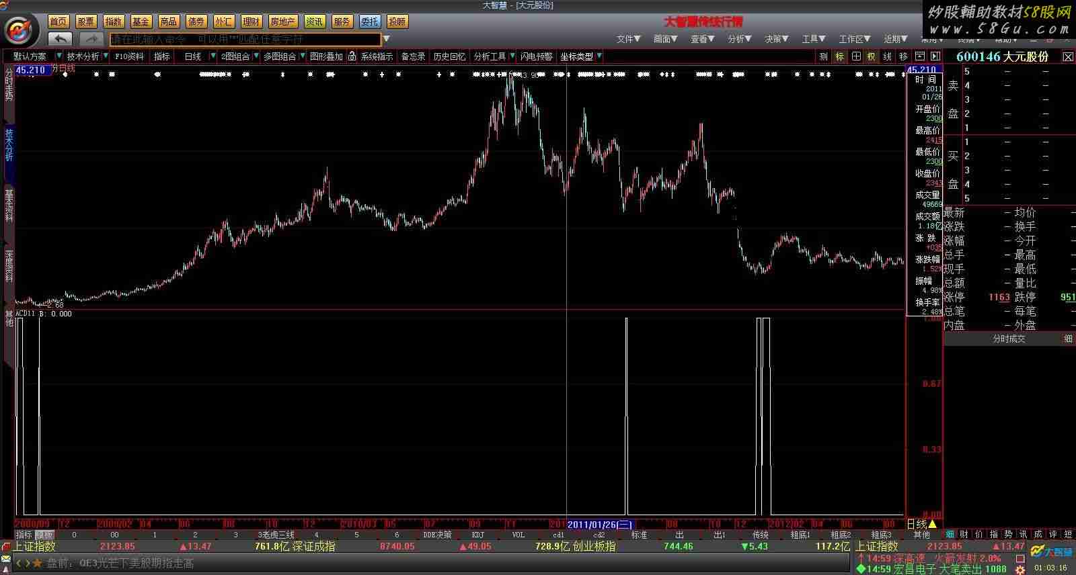Click the gear settings icon in status bar
This screenshot has width=1076, height=575.
1020,569
